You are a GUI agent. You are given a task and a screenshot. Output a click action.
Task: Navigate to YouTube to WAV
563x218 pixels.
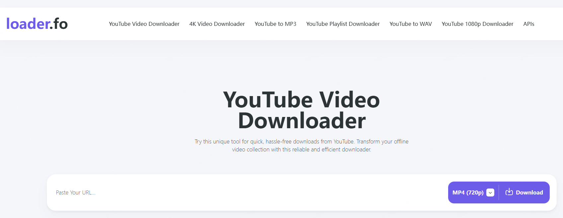pyautogui.click(x=411, y=24)
